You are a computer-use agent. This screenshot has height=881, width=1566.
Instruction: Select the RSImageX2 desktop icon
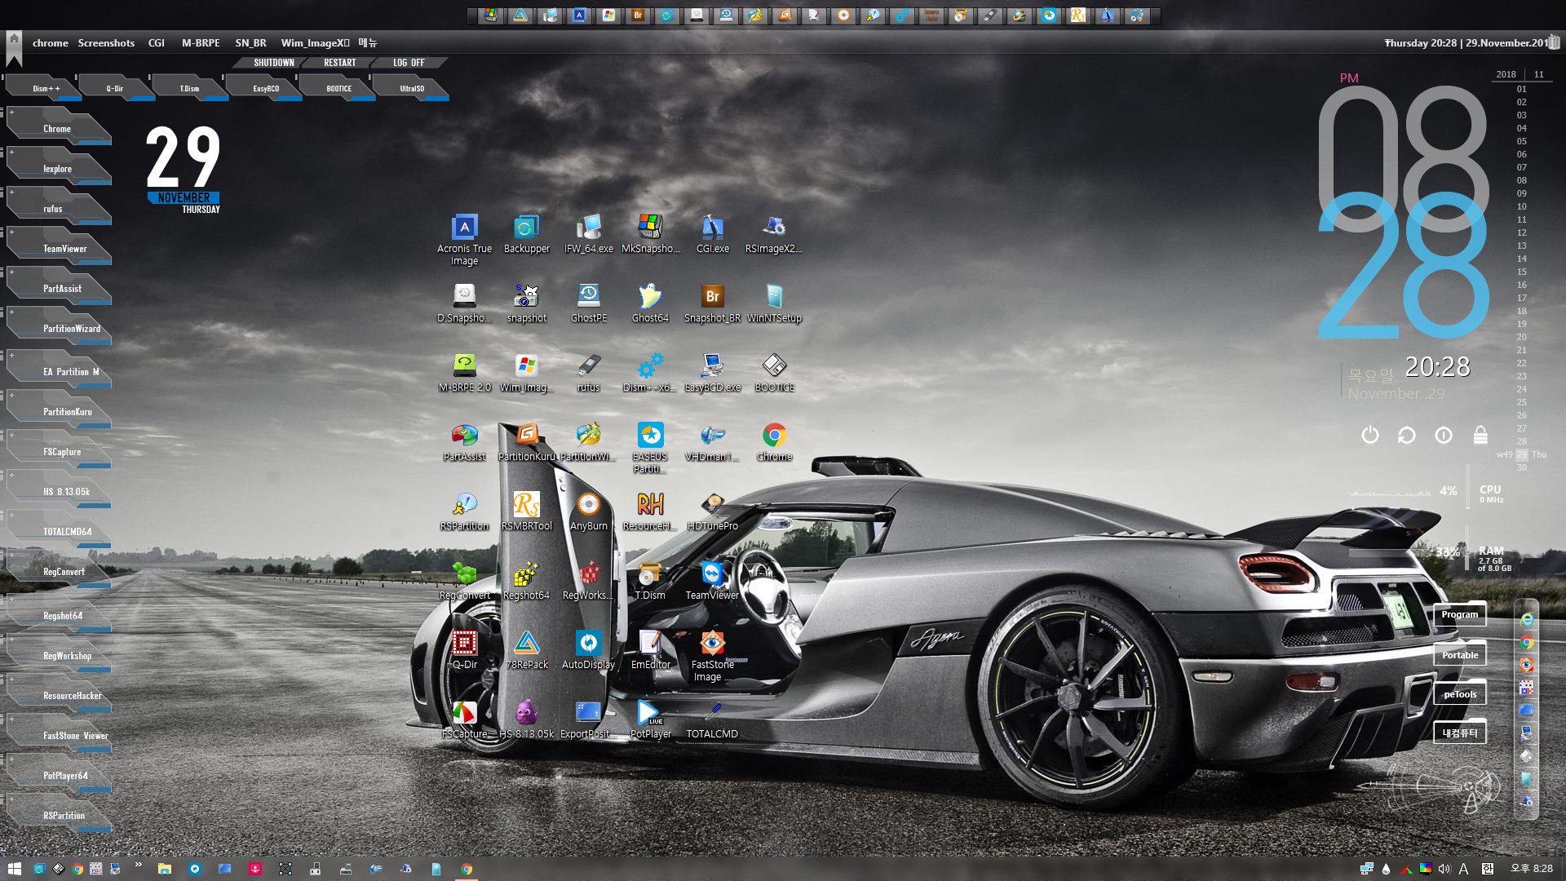(774, 235)
